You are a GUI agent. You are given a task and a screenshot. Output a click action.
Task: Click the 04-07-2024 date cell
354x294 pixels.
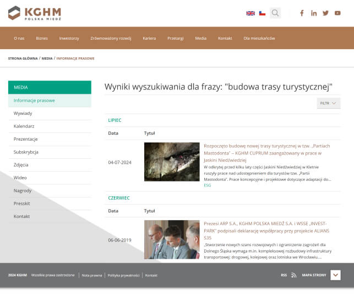[119, 162]
